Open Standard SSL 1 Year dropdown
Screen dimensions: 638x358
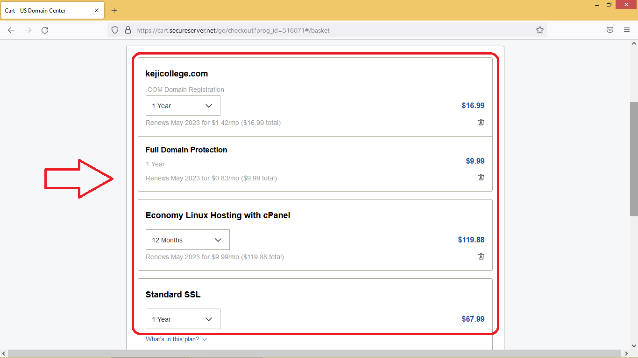(183, 319)
